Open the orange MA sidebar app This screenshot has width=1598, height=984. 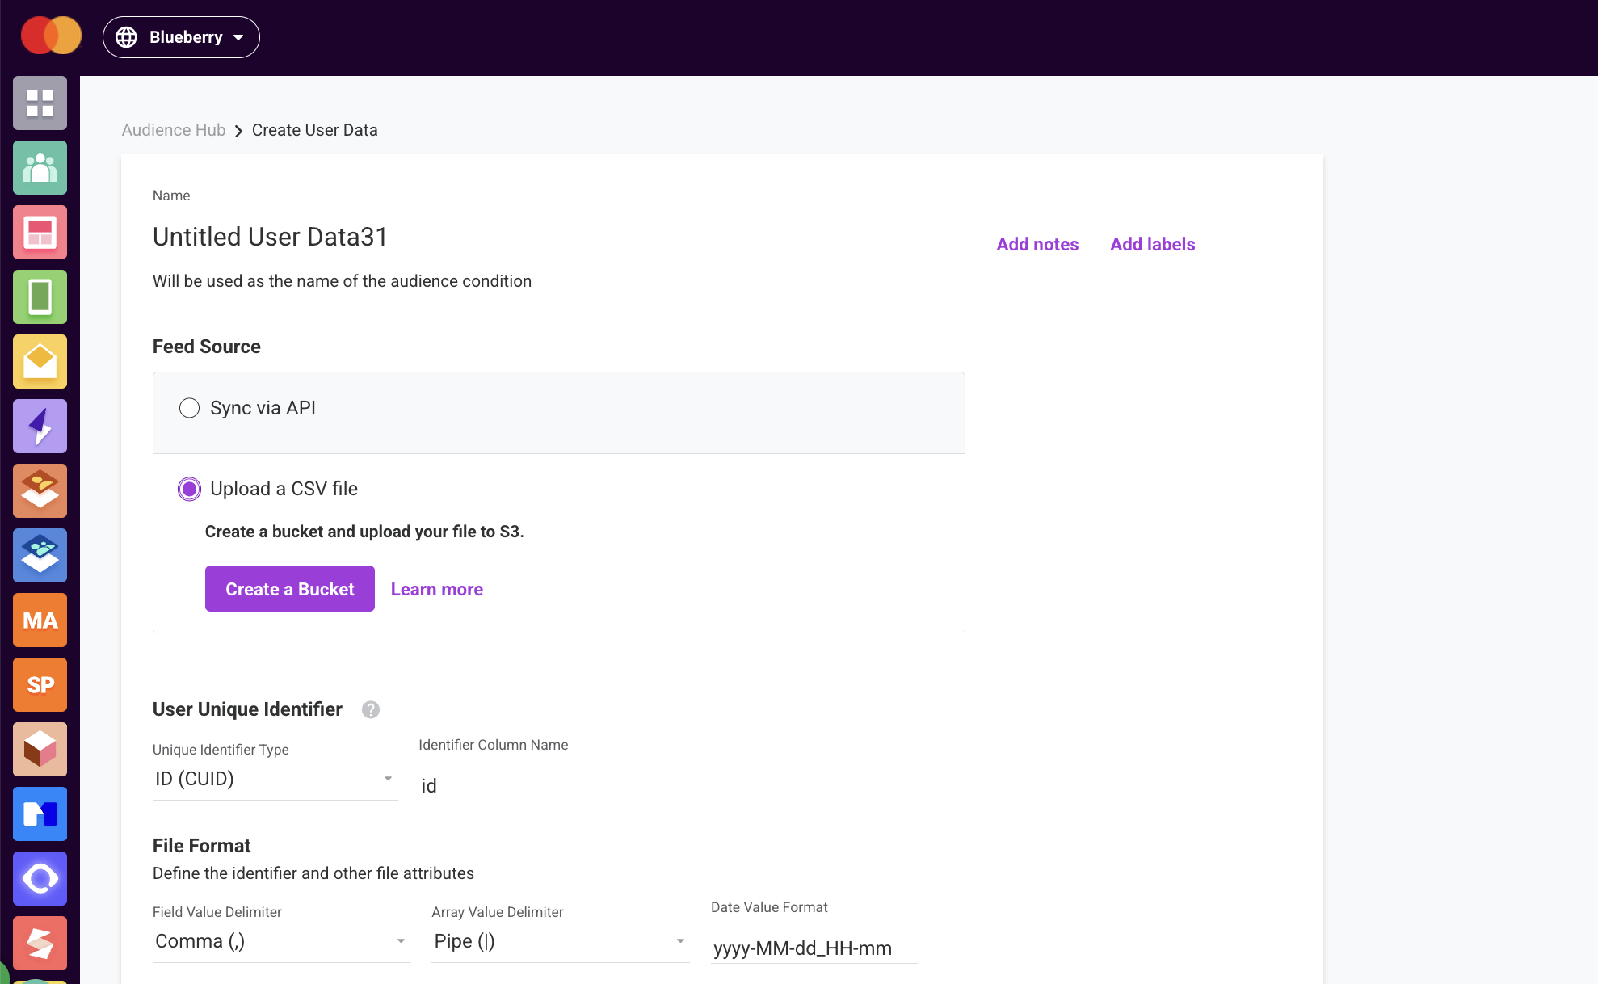pos(40,620)
